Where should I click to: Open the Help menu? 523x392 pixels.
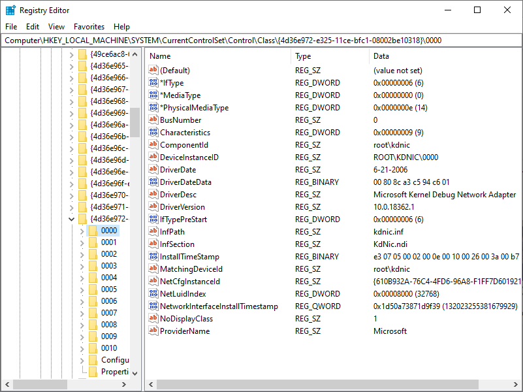(x=121, y=27)
